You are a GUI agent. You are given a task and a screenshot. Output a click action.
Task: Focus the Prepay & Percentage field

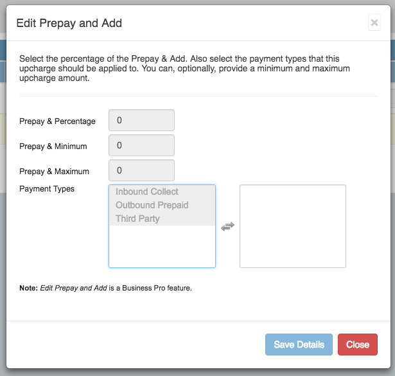point(142,121)
